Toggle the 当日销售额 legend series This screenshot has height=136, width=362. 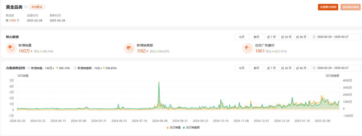click(x=191, y=127)
